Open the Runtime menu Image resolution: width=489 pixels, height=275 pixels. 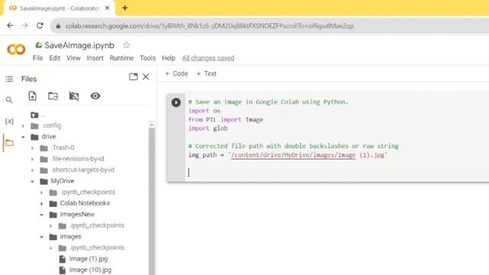[121, 58]
